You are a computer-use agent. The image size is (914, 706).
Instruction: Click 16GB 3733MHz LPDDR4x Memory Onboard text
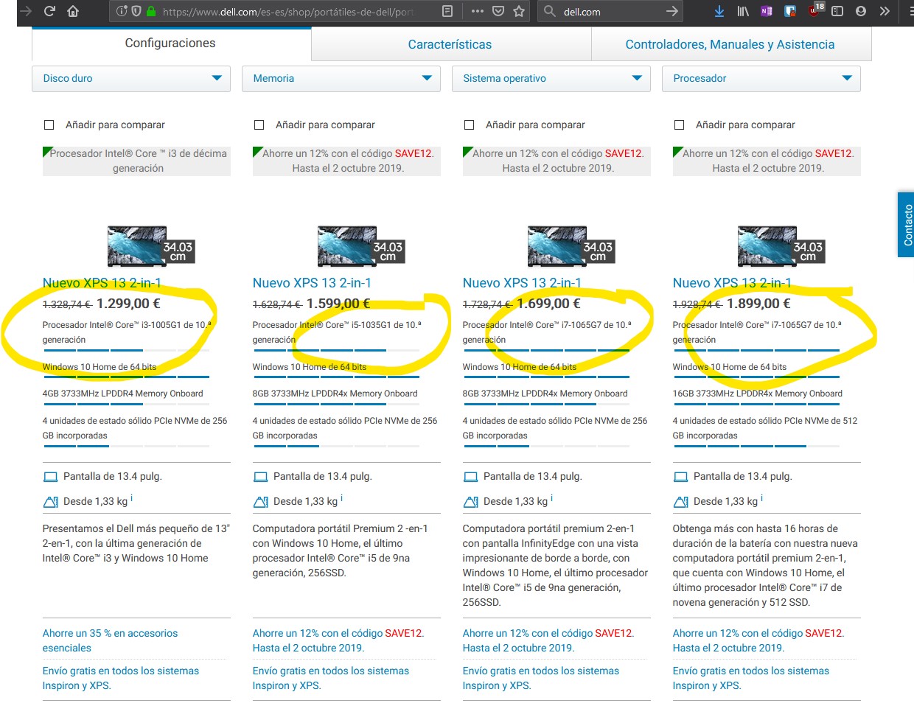758,394
